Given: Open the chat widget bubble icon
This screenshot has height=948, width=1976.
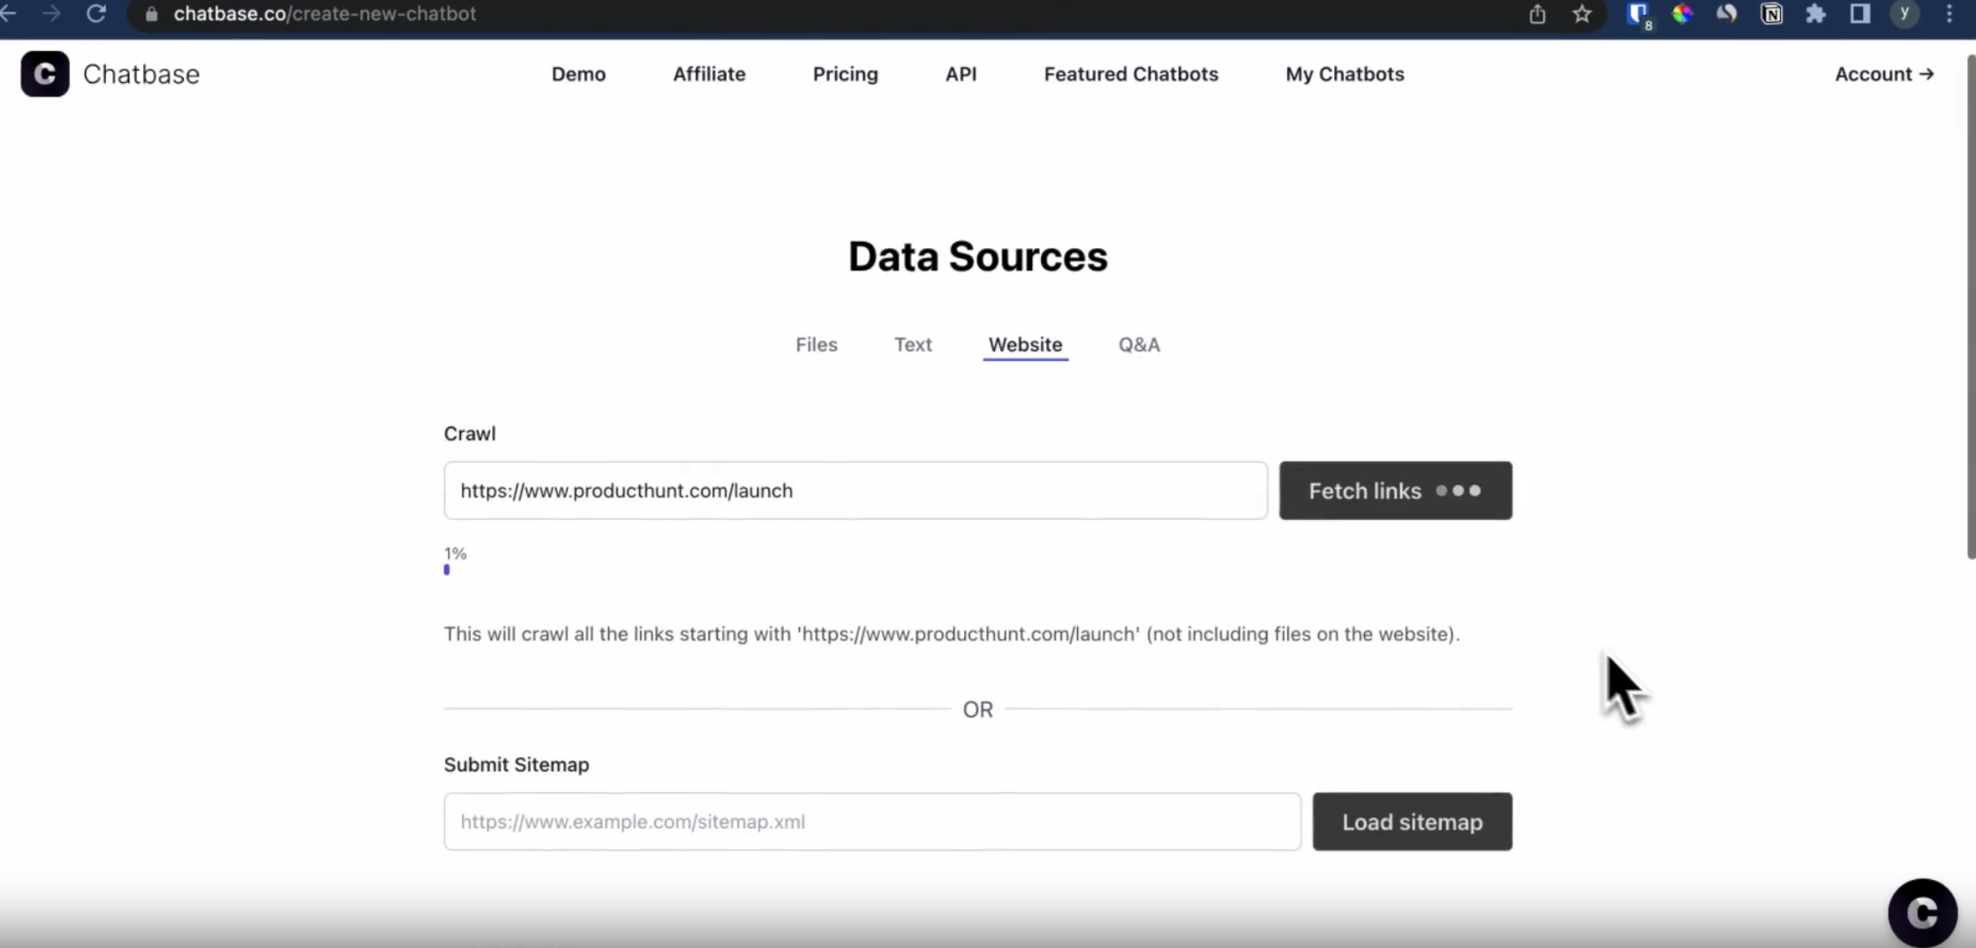Looking at the screenshot, I should [x=1922, y=913].
